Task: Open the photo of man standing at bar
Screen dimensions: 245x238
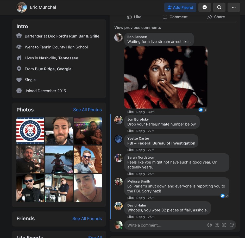Action: pyautogui.click(x=59, y=188)
